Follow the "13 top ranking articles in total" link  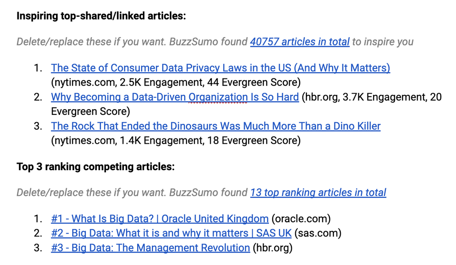click(x=318, y=192)
